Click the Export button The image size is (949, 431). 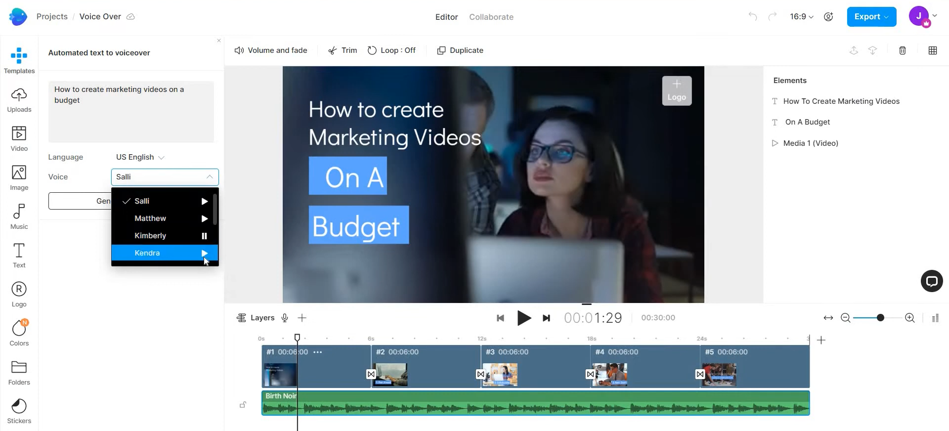(871, 17)
